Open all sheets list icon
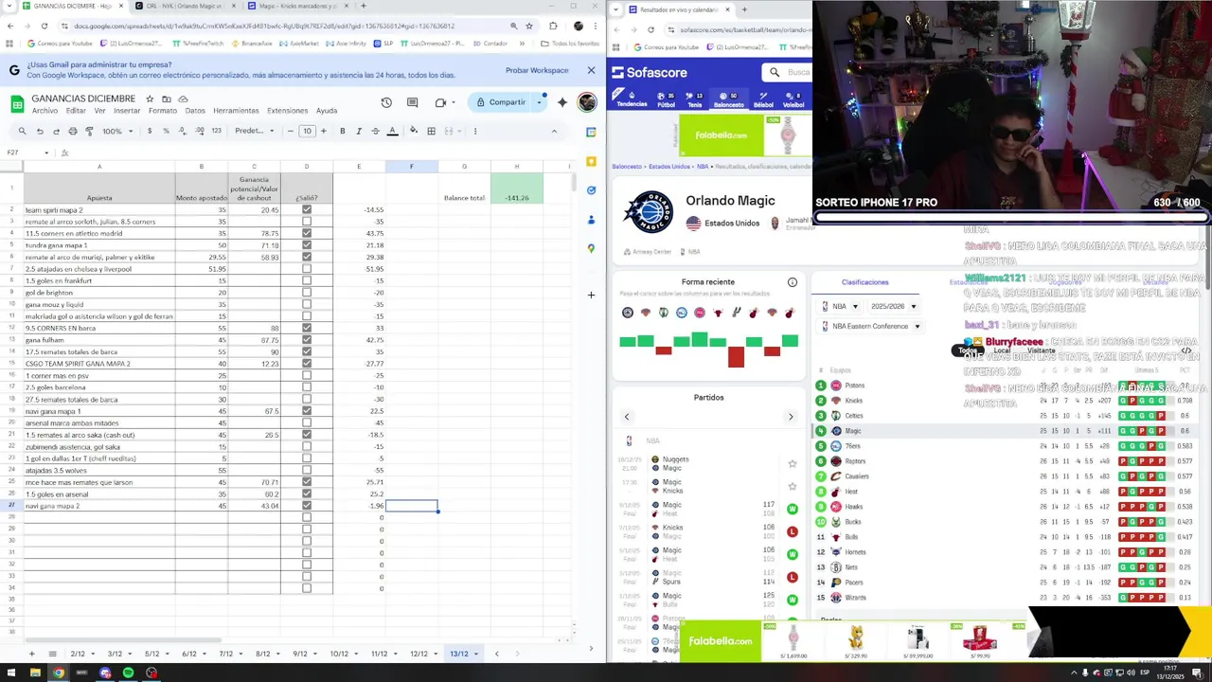Screen dimensions: 1212x682 point(52,654)
